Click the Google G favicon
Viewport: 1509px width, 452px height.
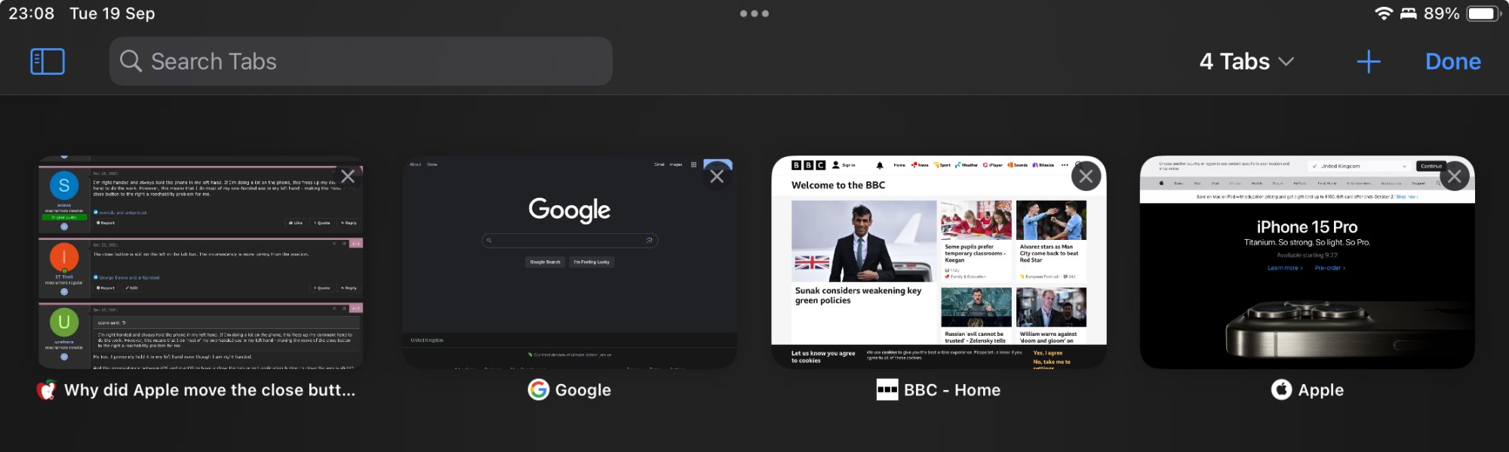(538, 390)
